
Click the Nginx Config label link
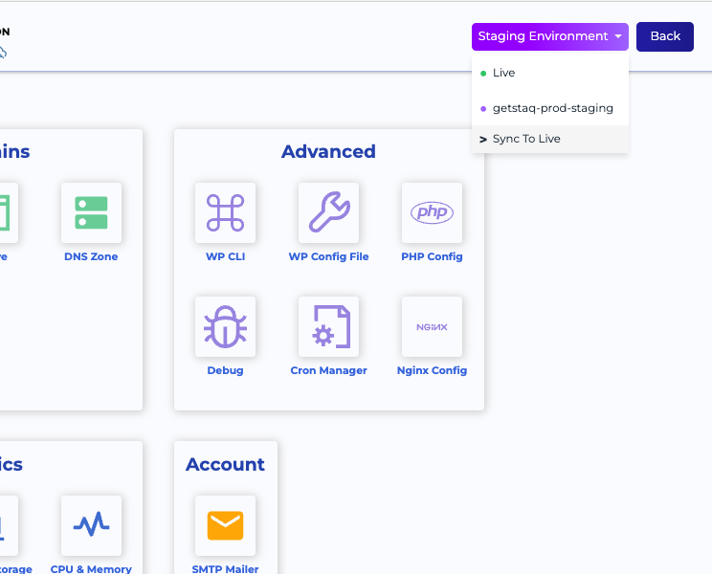click(x=432, y=371)
